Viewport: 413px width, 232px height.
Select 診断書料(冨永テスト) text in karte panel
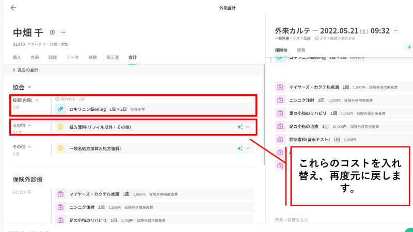tap(309, 139)
